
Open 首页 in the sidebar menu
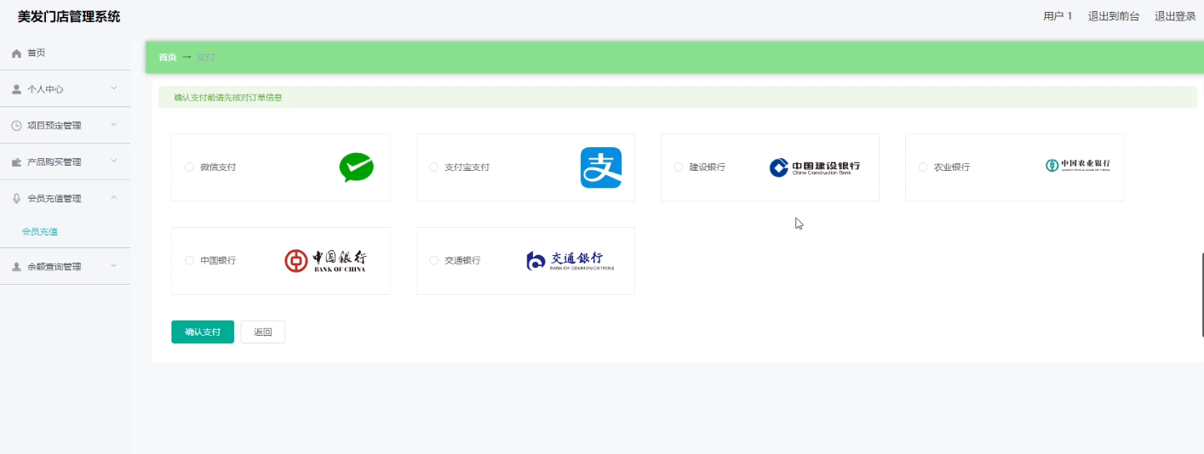(x=65, y=53)
